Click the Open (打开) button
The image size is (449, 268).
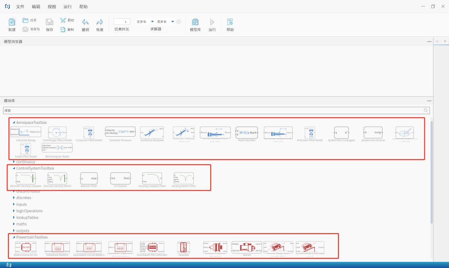click(30, 20)
